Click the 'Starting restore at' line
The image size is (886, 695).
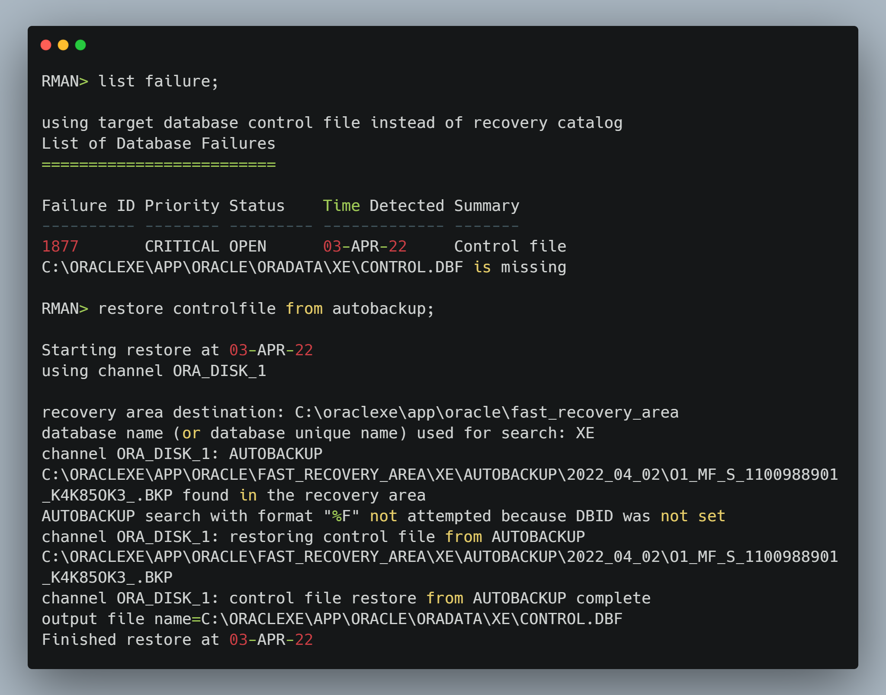click(177, 350)
